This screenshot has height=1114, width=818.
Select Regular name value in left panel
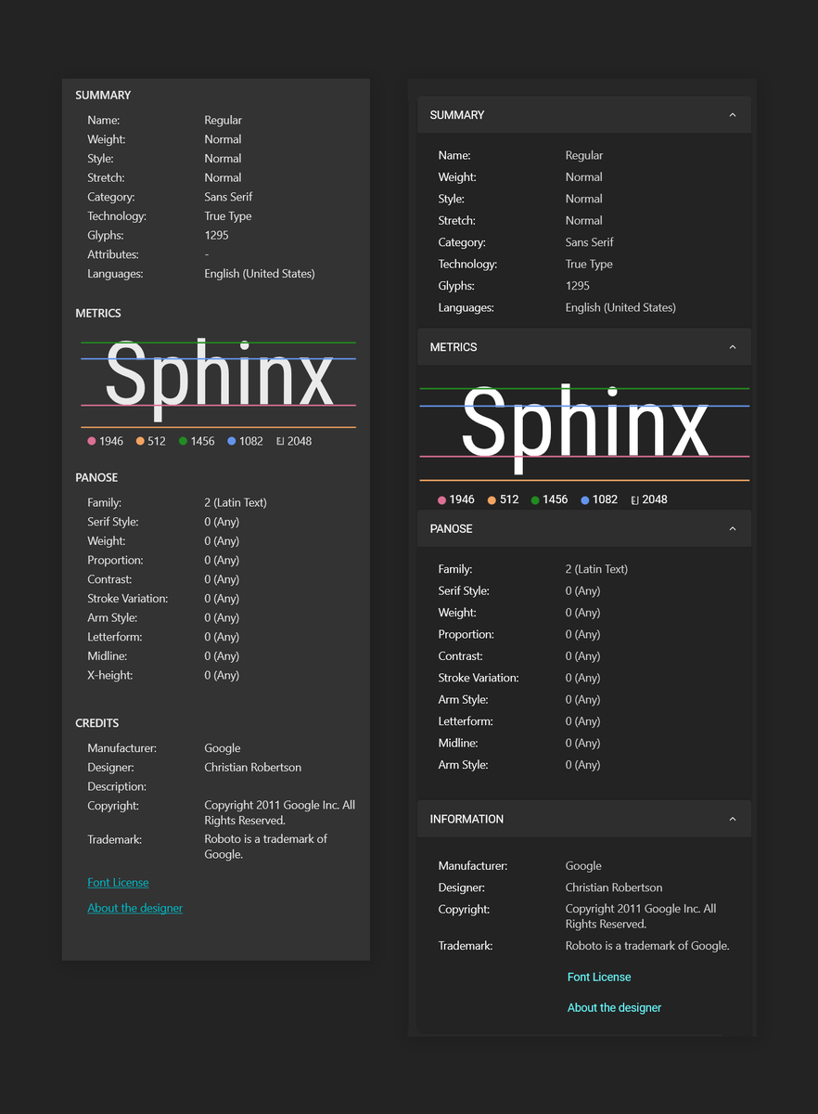(x=224, y=121)
